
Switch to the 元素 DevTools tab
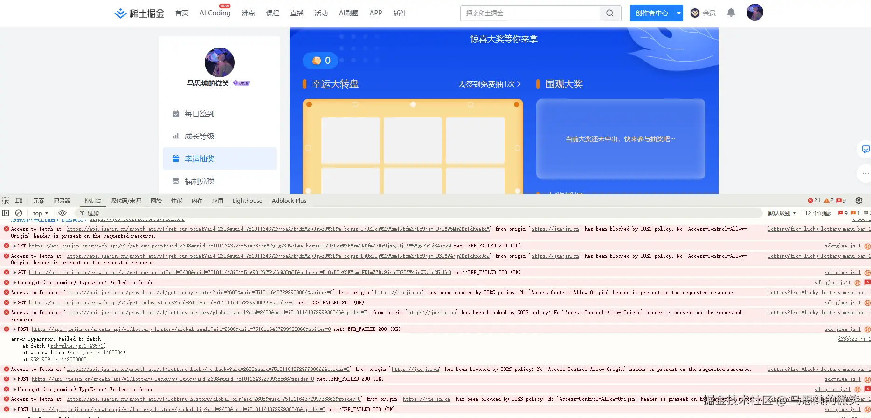point(38,201)
